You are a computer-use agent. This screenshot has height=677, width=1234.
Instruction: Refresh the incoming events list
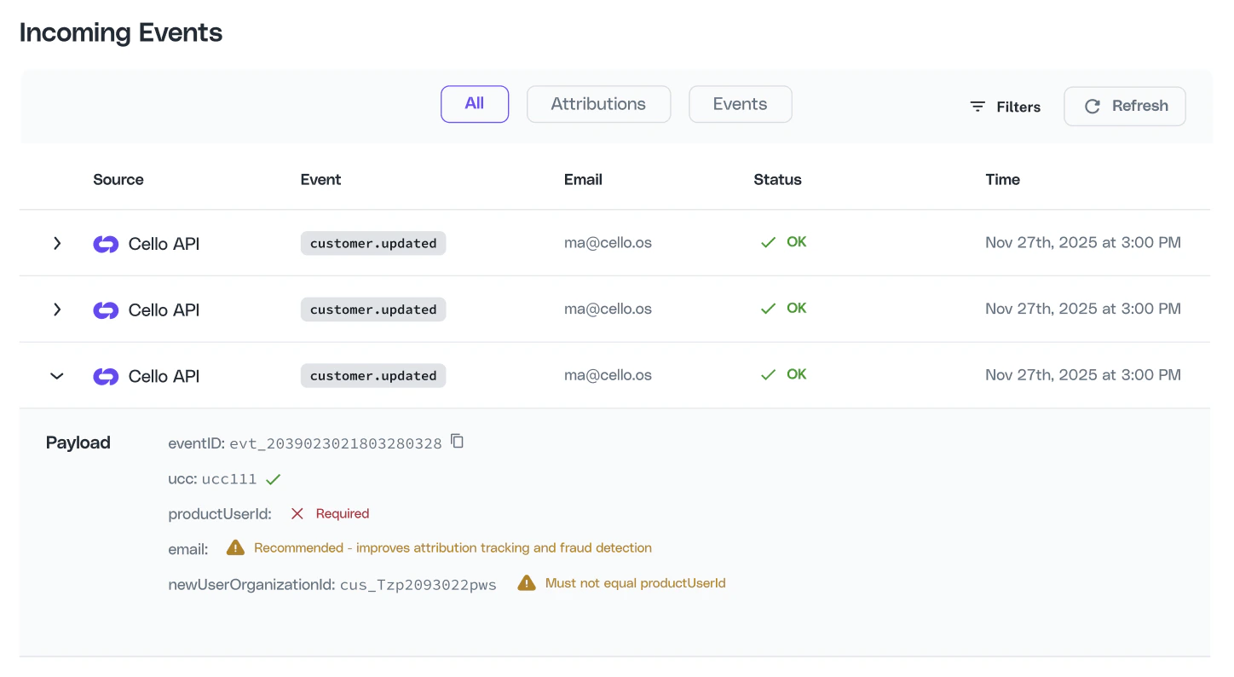(1125, 106)
